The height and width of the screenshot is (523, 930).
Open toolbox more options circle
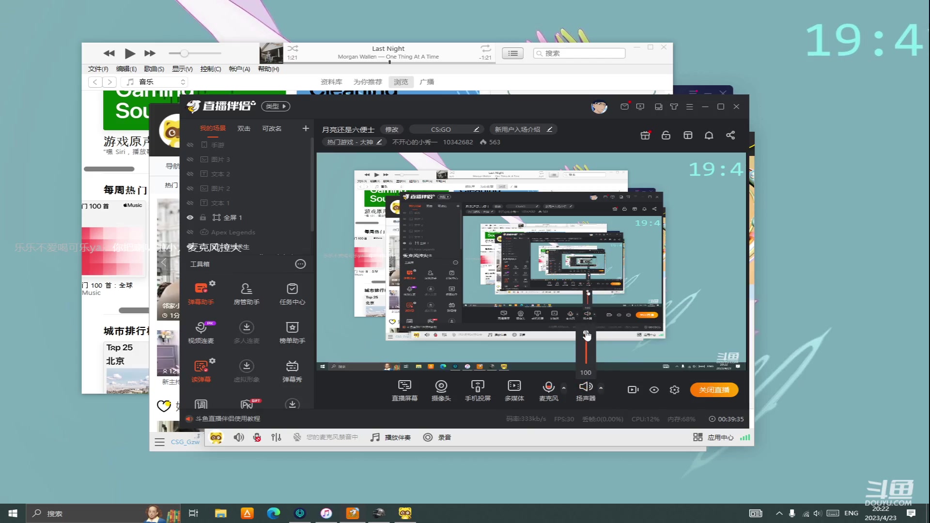[x=300, y=264]
